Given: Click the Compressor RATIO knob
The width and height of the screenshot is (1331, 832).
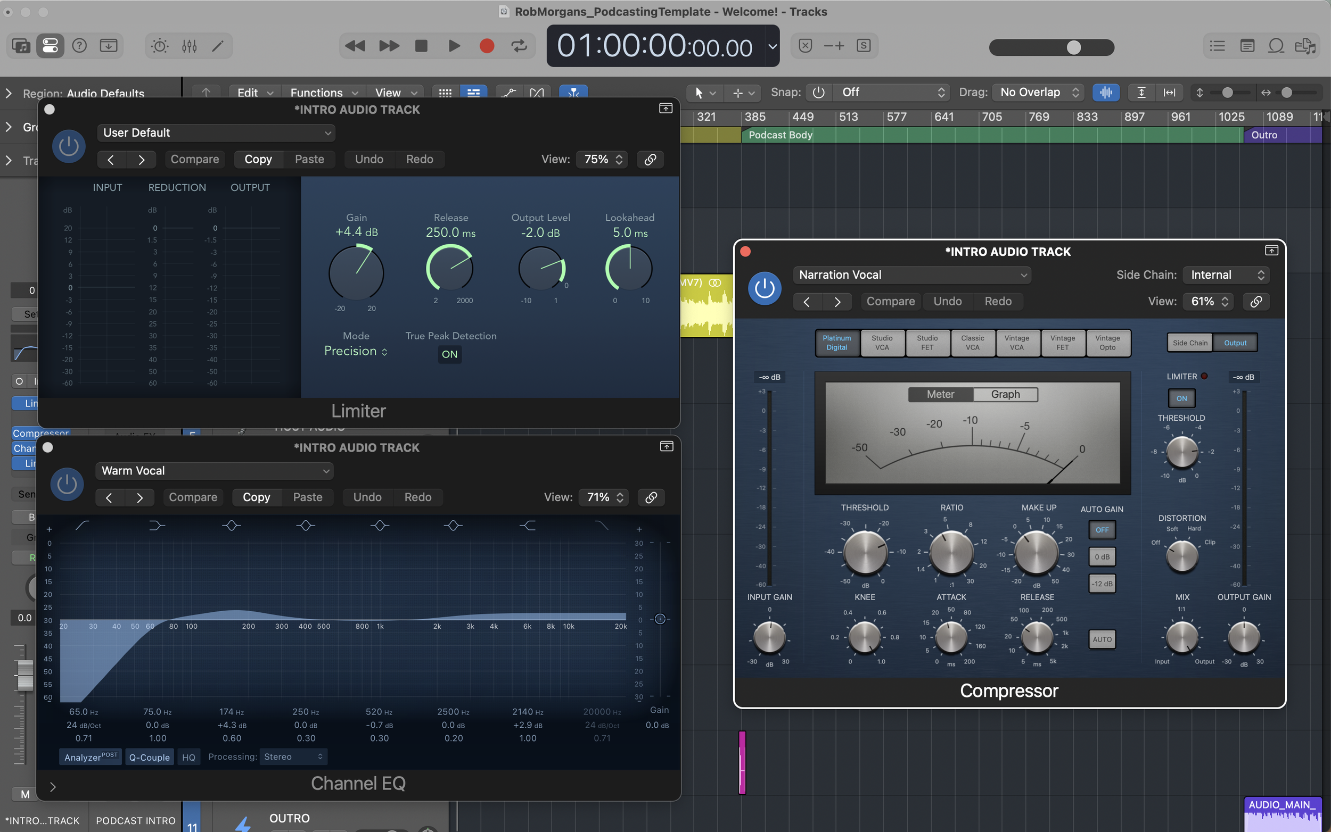Looking at the screenshot, I should click(951, 552).
